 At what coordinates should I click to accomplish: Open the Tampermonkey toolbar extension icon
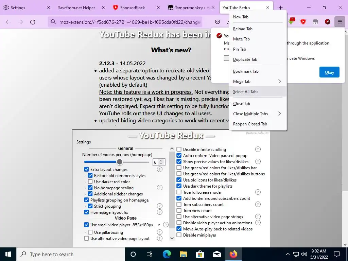coord(315,22)
